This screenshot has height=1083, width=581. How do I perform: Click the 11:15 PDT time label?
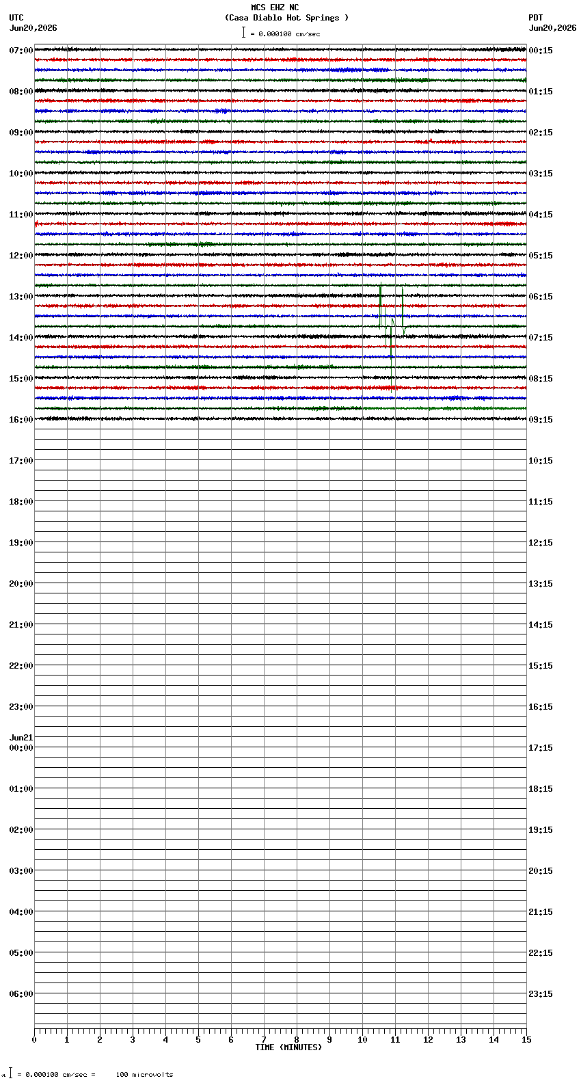tap(541, 502)
